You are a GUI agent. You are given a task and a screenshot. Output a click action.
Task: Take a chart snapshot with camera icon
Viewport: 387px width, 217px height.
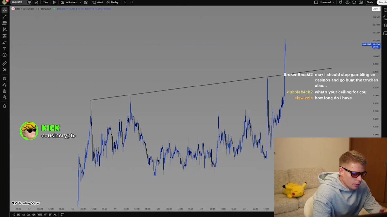pos(361,2)
